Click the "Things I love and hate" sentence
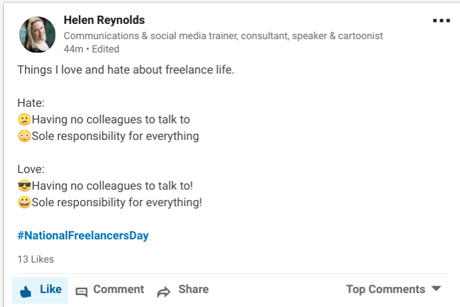This screenshot has height=307, width=460. pos(125,70)
